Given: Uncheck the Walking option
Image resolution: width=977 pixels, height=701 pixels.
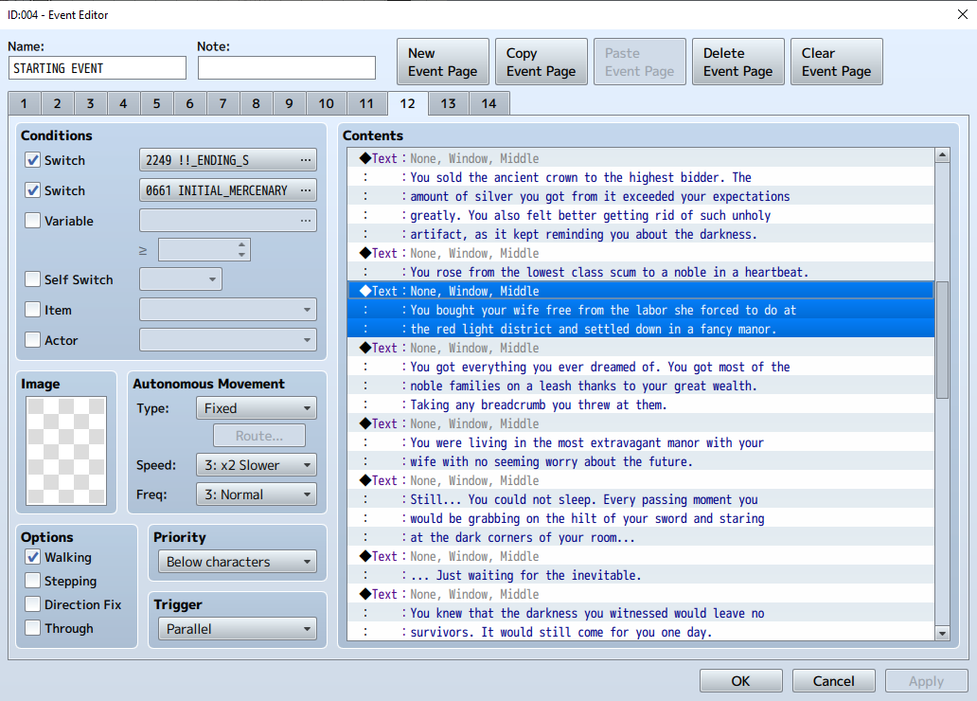Looking at the screenshot, I should click(x=32, y=557).
